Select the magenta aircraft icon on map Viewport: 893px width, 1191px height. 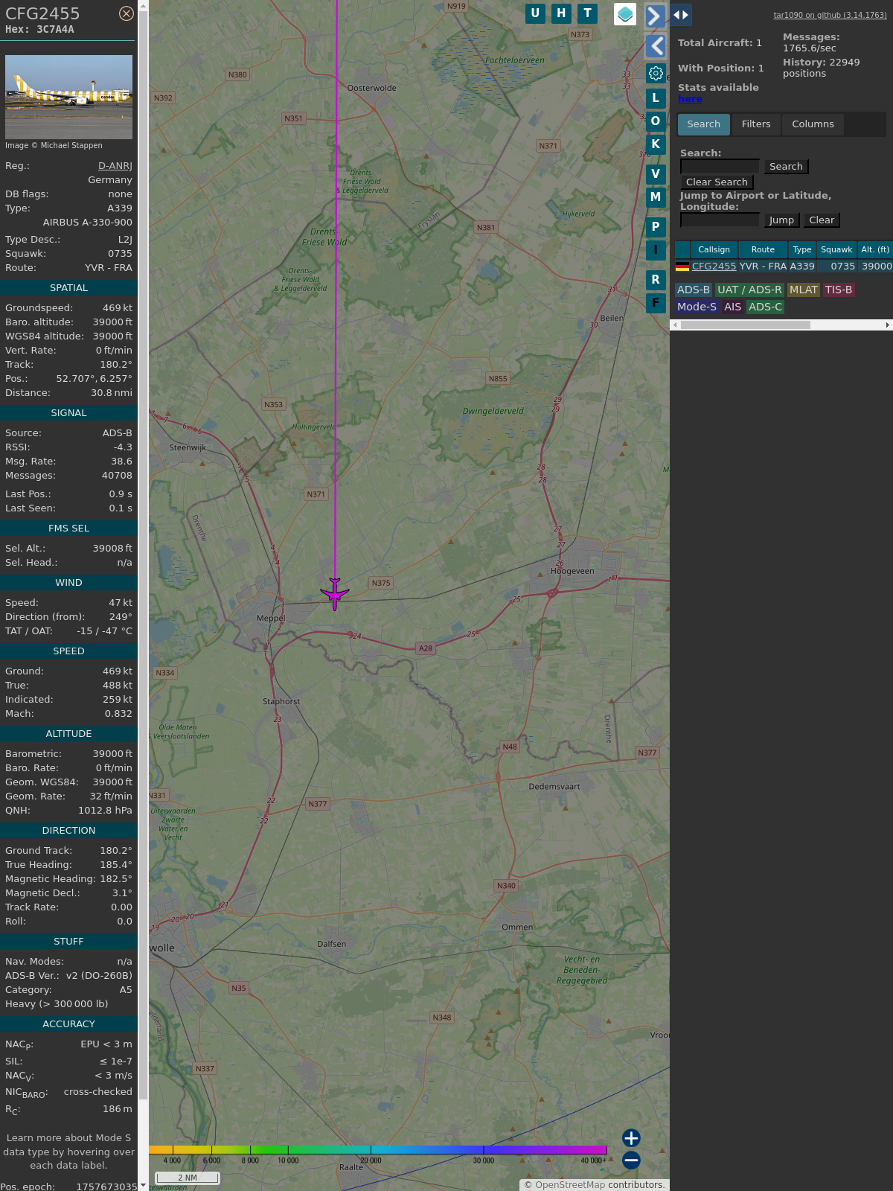click(335, 593)
